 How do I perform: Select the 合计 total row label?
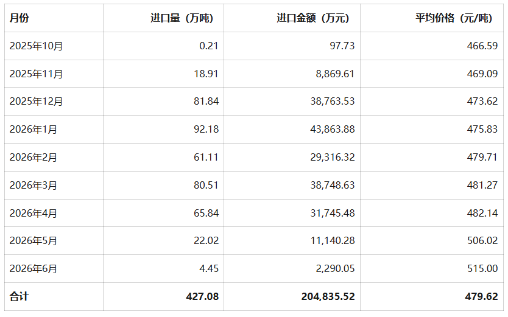19,296
